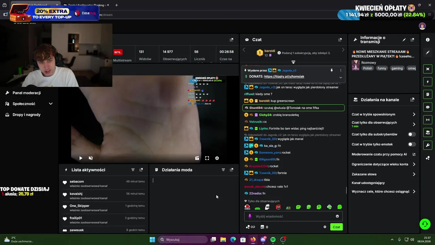Open Zakazane słowa settings
The height and width of the screenshot is (245, 435).
[383, 174]
